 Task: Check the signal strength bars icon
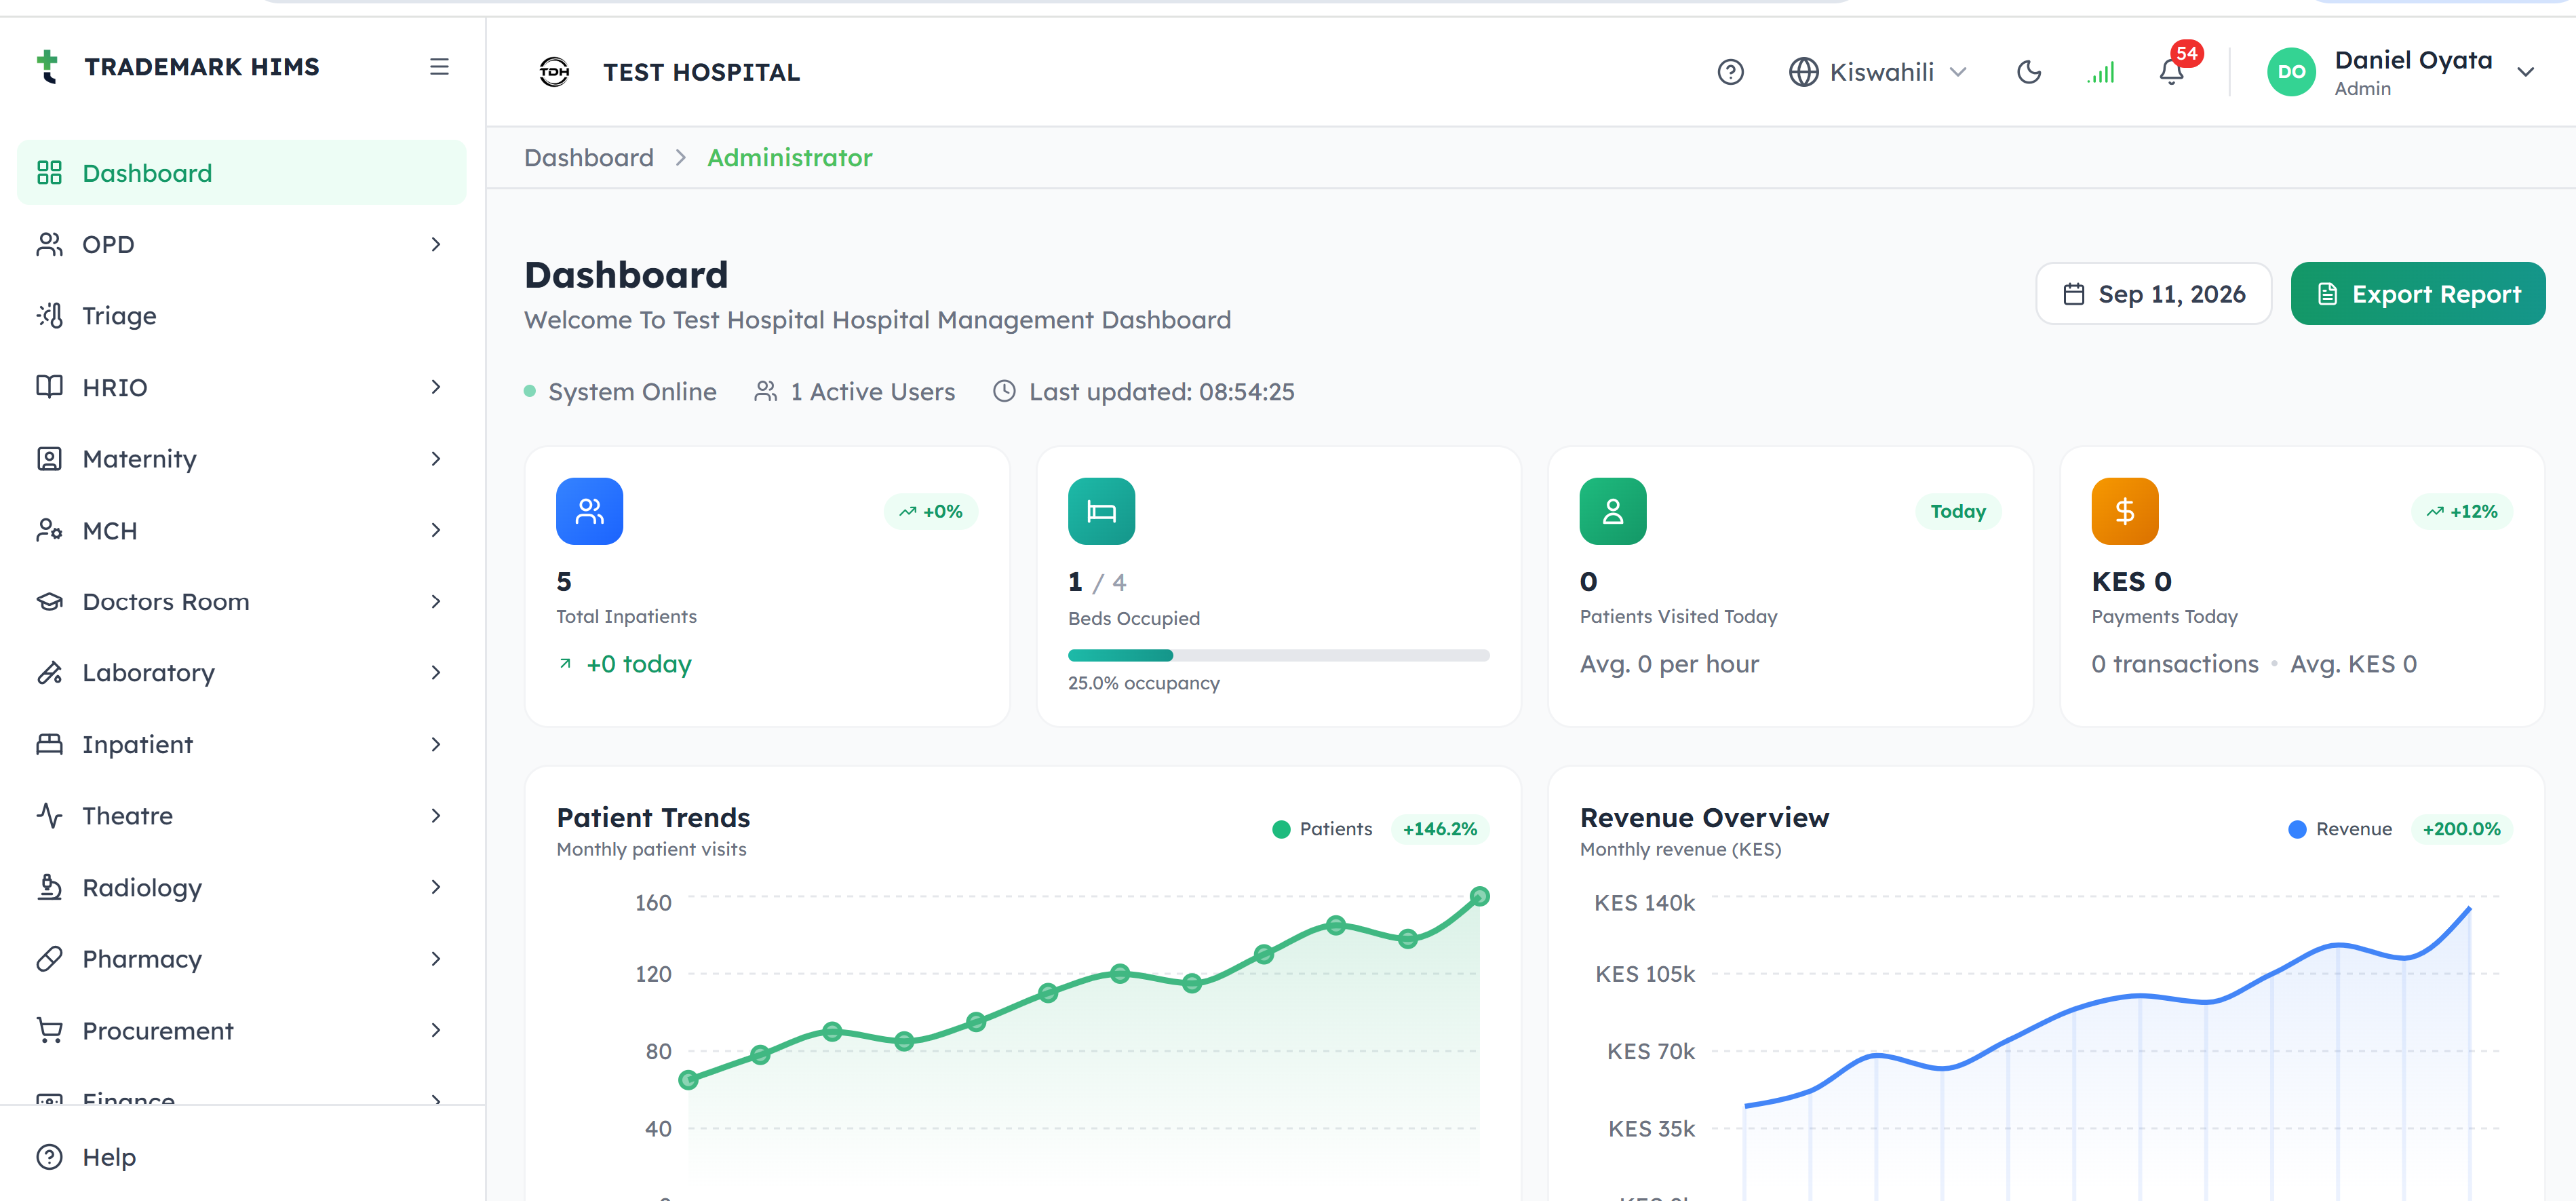tap(2100, 72)
